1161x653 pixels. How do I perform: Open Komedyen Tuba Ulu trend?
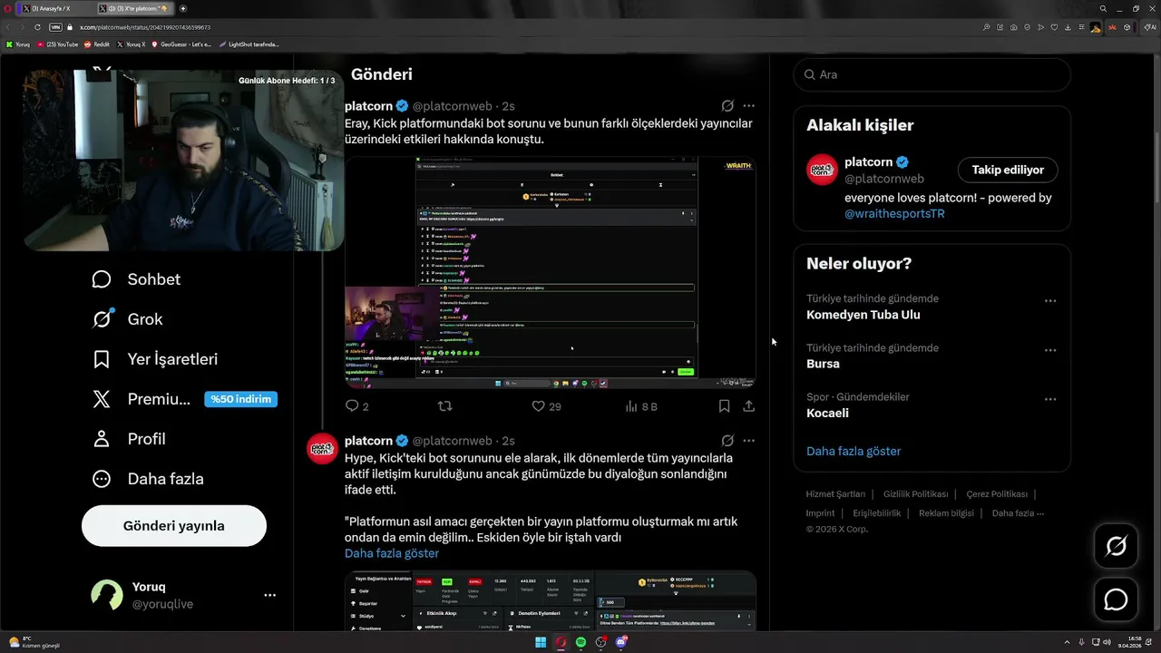point(863,315)
